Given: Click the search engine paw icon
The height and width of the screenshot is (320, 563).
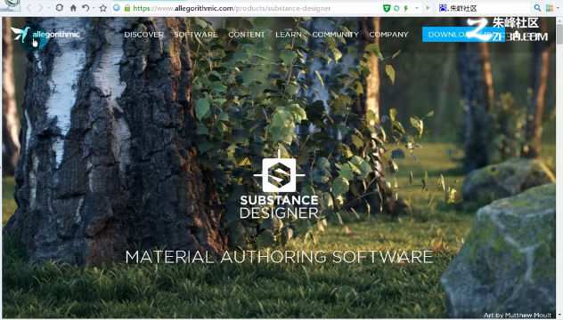Looking at the screenshot, I should 443,8.
